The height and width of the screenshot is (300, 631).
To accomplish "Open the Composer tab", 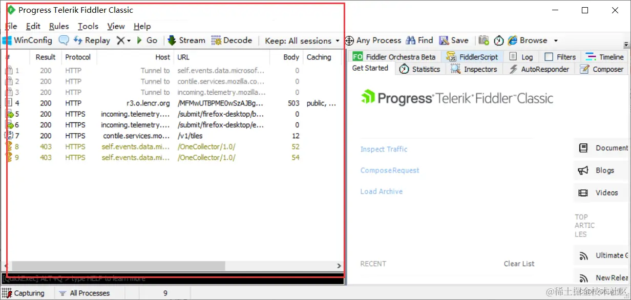I will coord(602,69).
